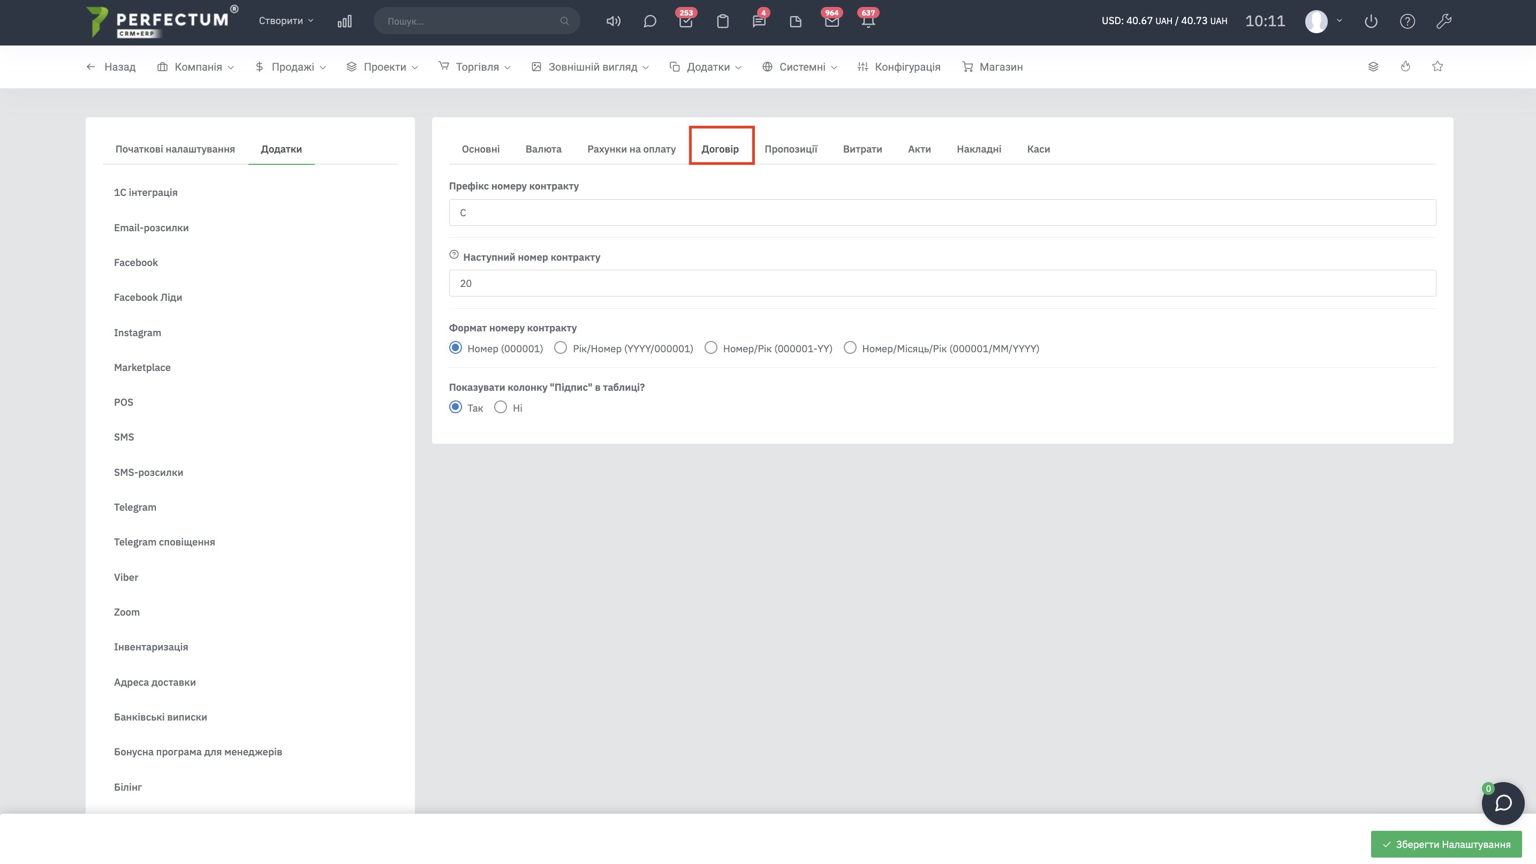Expand the Створити dropdown
The image size is (1536, 864).
coord(285,21)
